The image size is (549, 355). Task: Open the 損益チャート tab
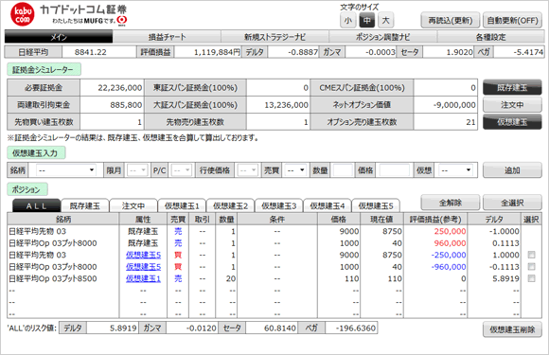click(167, 37)
